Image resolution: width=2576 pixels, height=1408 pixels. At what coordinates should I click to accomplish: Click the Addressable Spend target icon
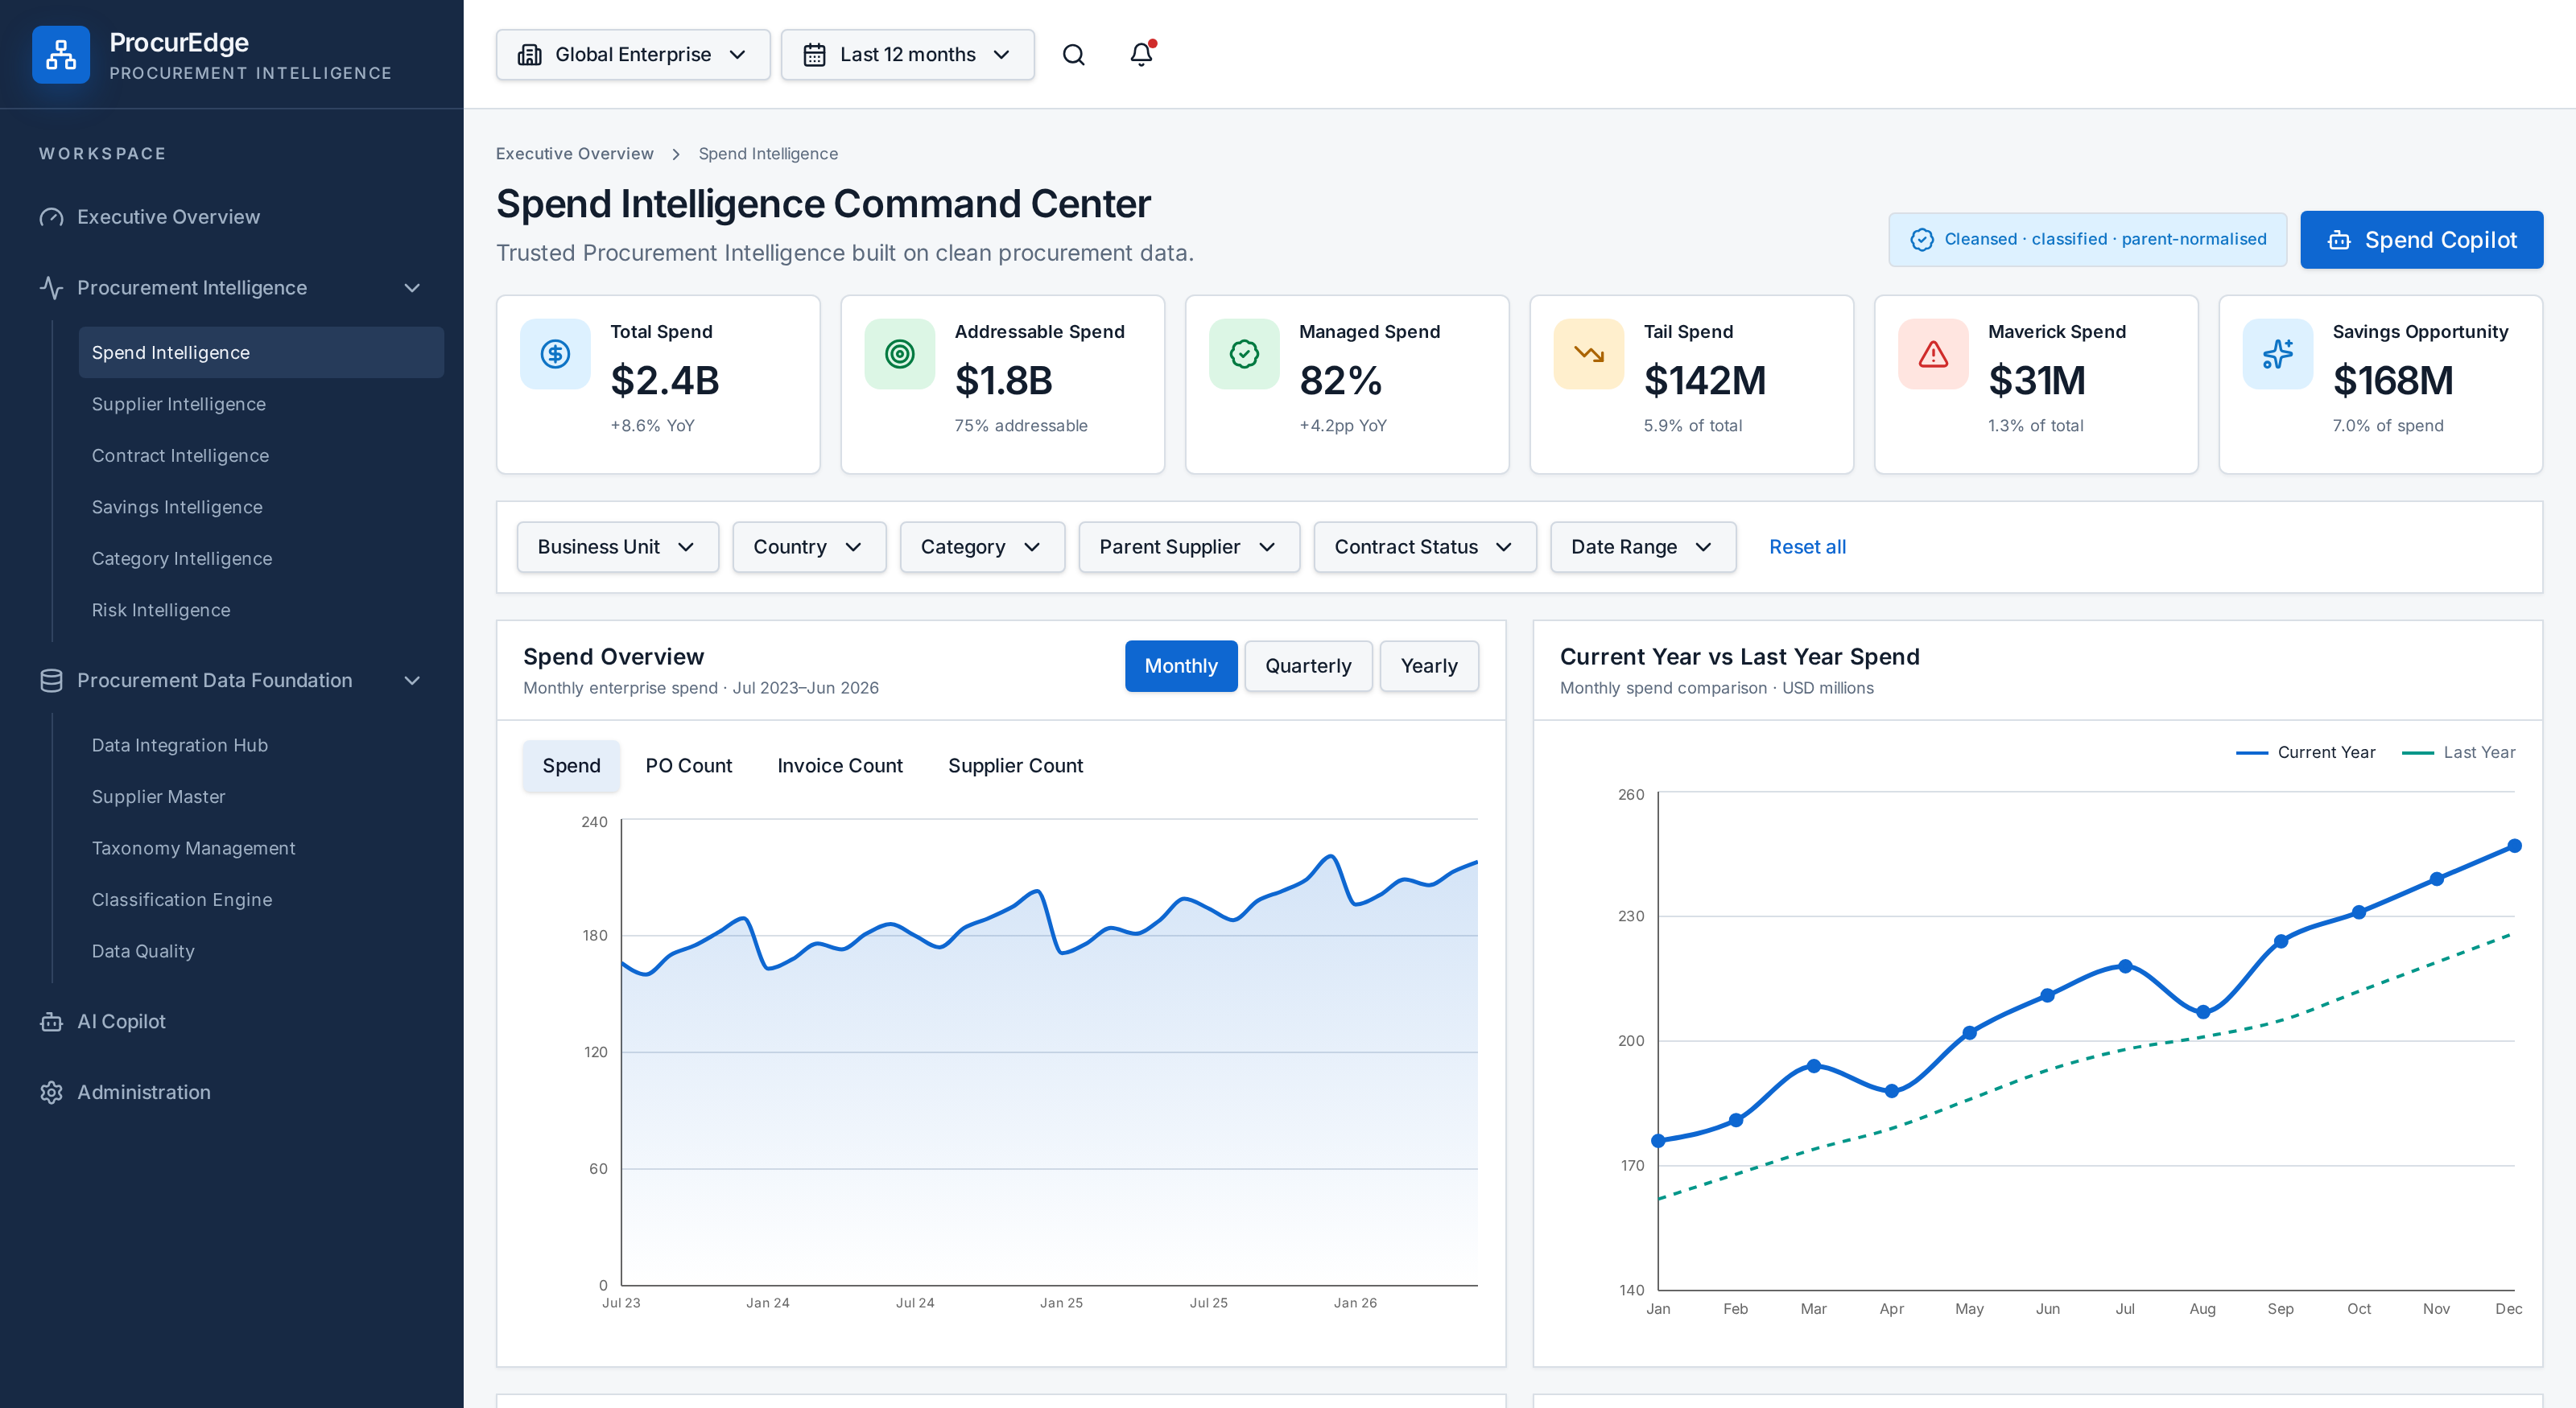pos(899,354)
